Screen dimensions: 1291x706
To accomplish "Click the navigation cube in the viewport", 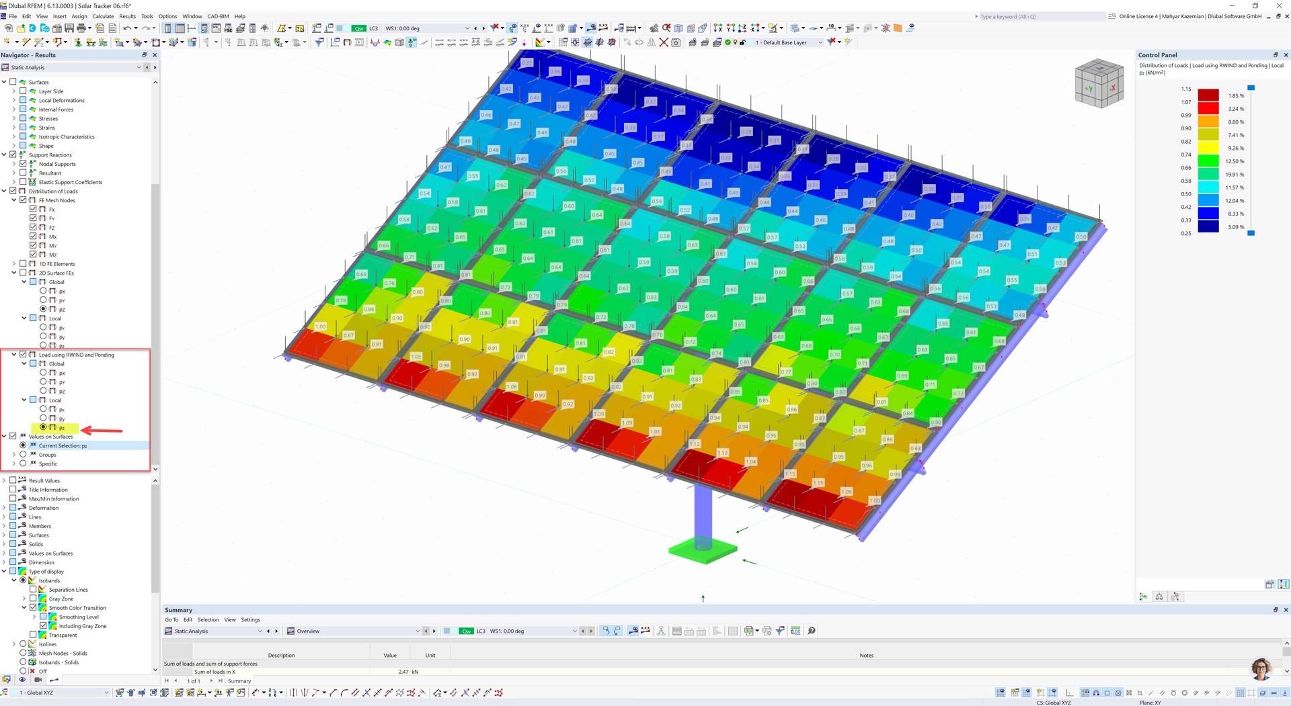I will pyautogui.click(x=1099, y=84).
